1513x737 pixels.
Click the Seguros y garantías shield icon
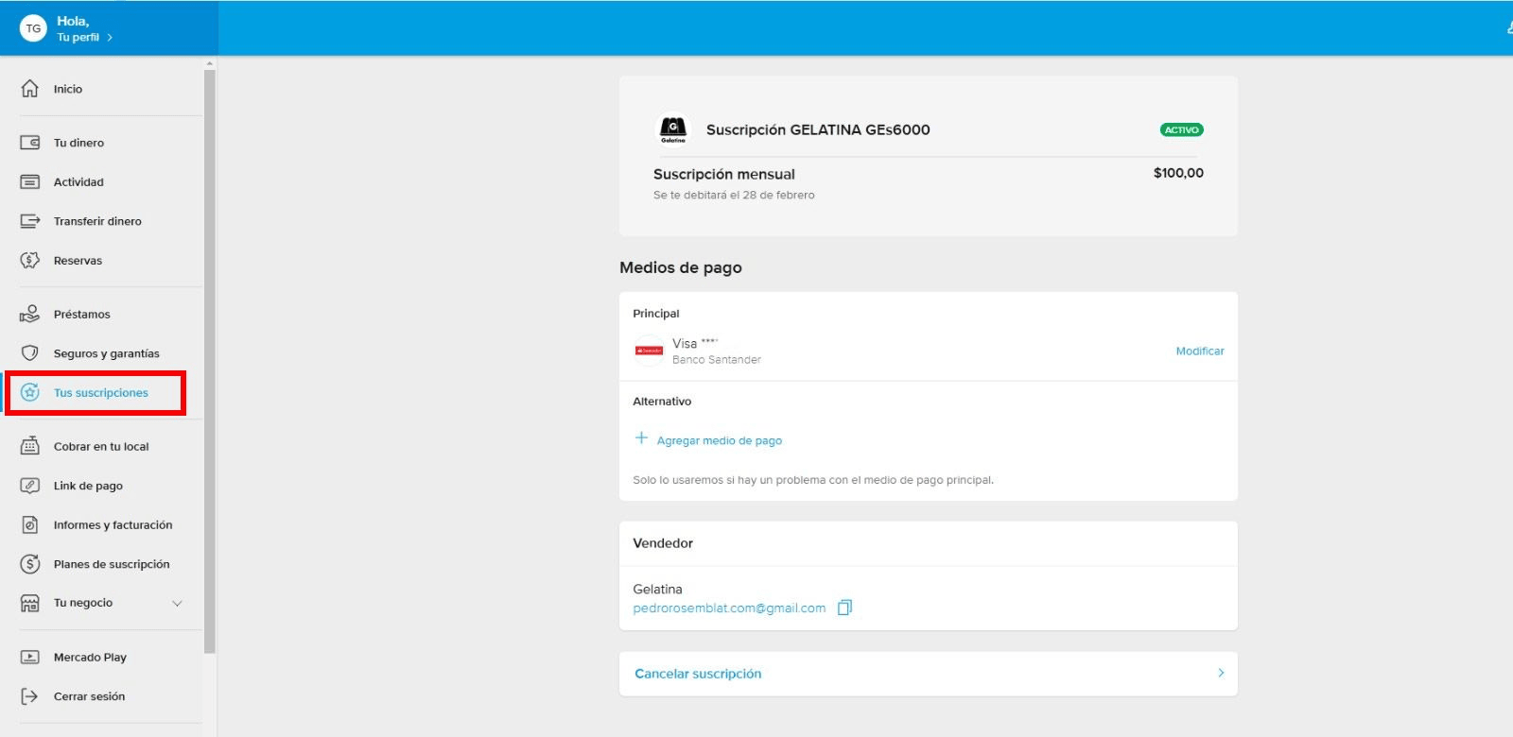point(30,353)
